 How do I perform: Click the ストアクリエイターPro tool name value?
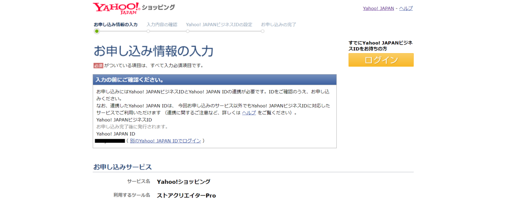(x=186, y=196)
